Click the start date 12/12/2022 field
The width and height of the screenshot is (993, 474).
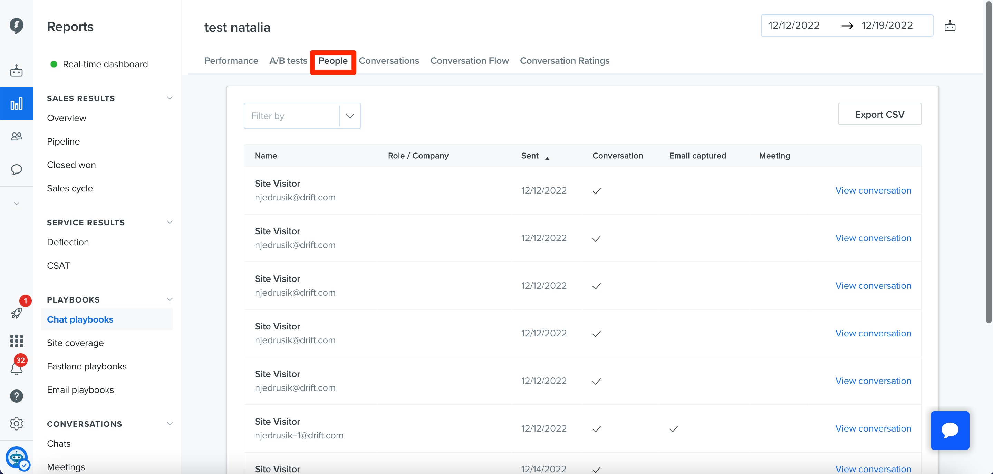click(x=794, y=26)
